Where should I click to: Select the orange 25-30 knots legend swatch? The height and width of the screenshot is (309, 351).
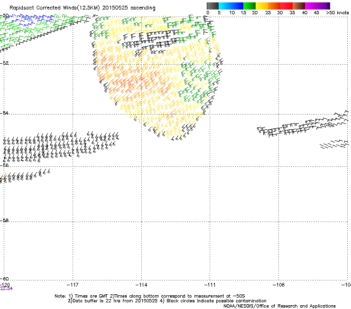274,6
